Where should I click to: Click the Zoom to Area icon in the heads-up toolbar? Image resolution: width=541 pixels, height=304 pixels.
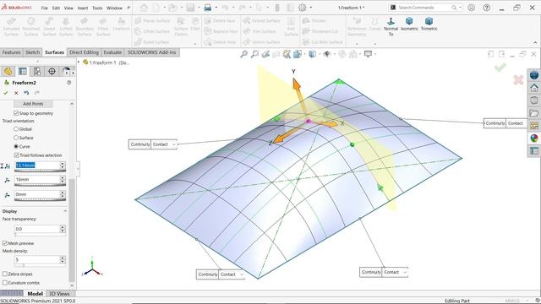pos(254,54)
